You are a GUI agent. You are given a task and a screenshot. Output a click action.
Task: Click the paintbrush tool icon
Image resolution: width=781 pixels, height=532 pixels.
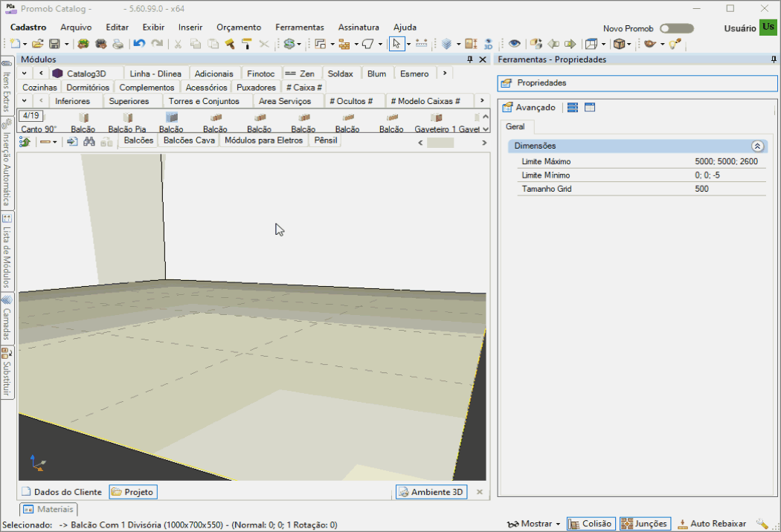click(x=230, y=44)
